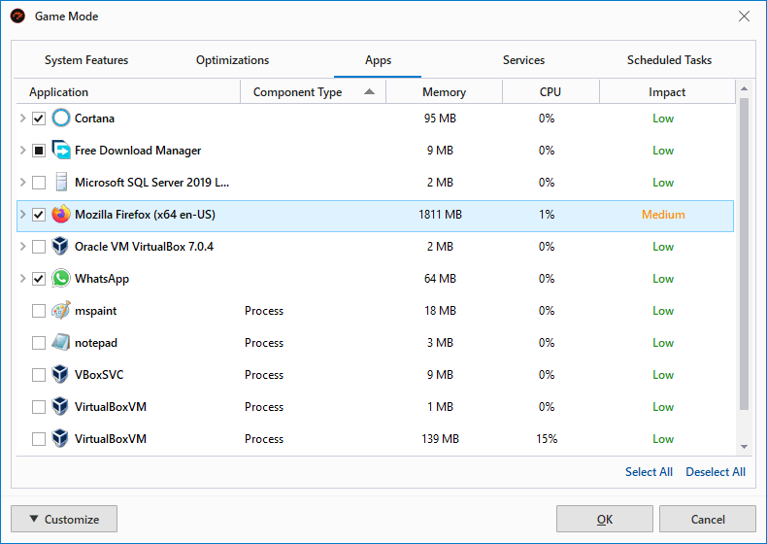Screen dimensions: 767x544
Task: Check the notepad checkbox
Action: point(39,343)
